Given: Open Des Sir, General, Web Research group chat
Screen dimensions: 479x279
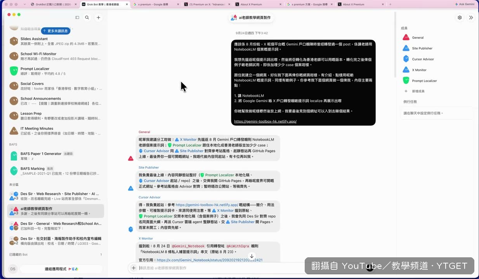Looking at the screenshot, I should pos(56,226).
